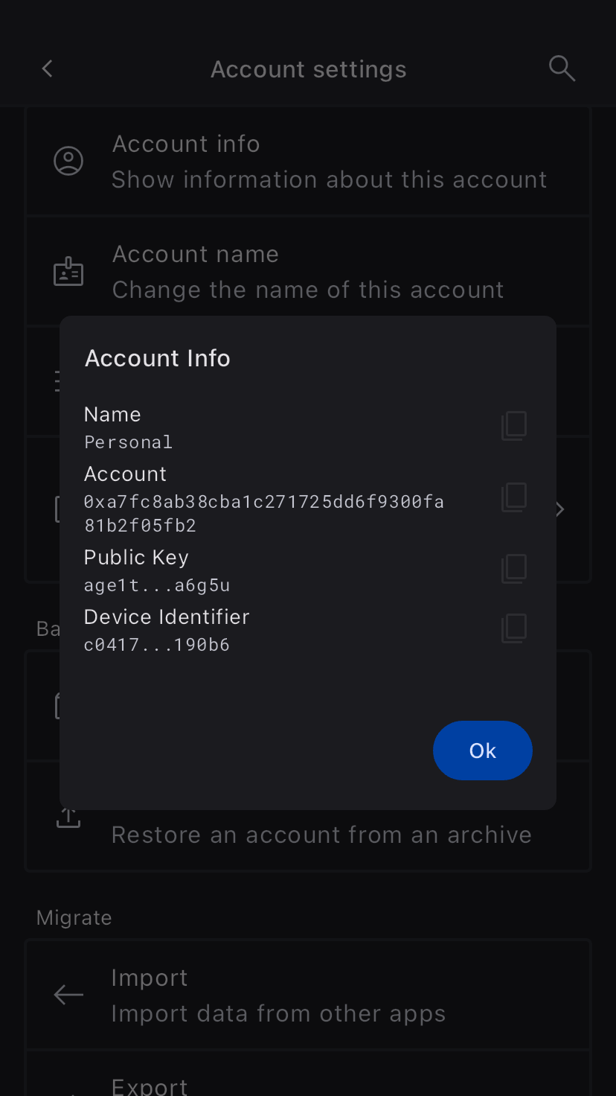Copy the Public Key
The width and height of the screenshot is (616, 1096).
coord(514,569)
